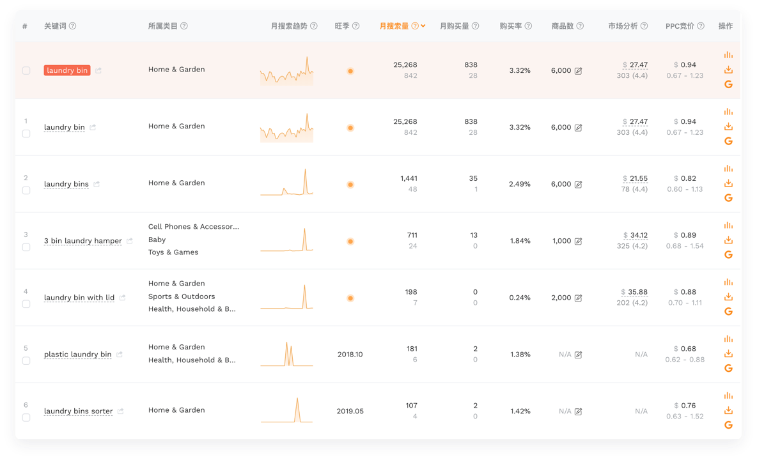
Task: Google icon for row 2 laundry bins
Action: 728,197
